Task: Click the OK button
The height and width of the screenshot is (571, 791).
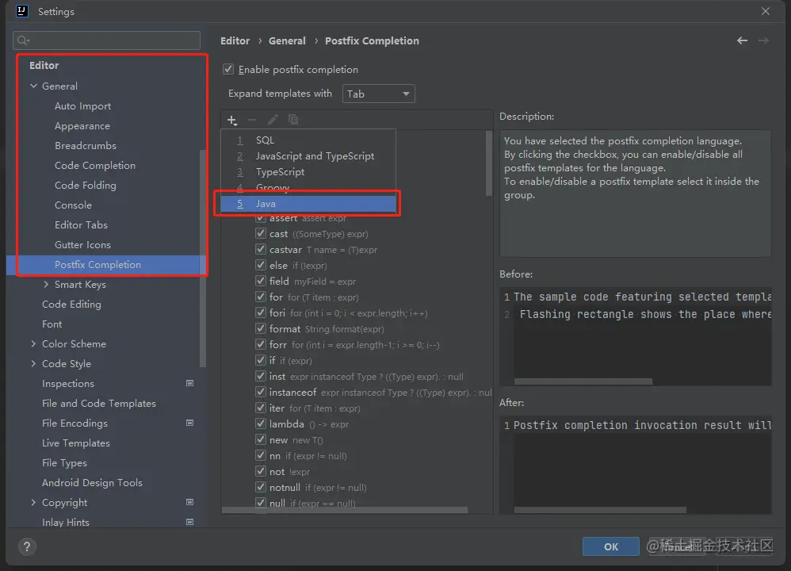Action: point(611,546)
